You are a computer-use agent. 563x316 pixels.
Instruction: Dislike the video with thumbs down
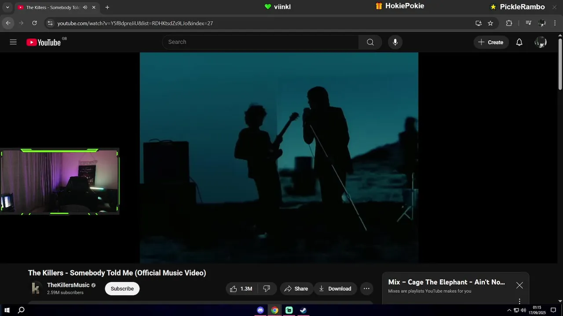[x=267, y=289]
